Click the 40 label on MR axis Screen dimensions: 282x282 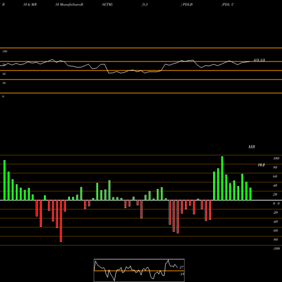[x=275, y=186]
